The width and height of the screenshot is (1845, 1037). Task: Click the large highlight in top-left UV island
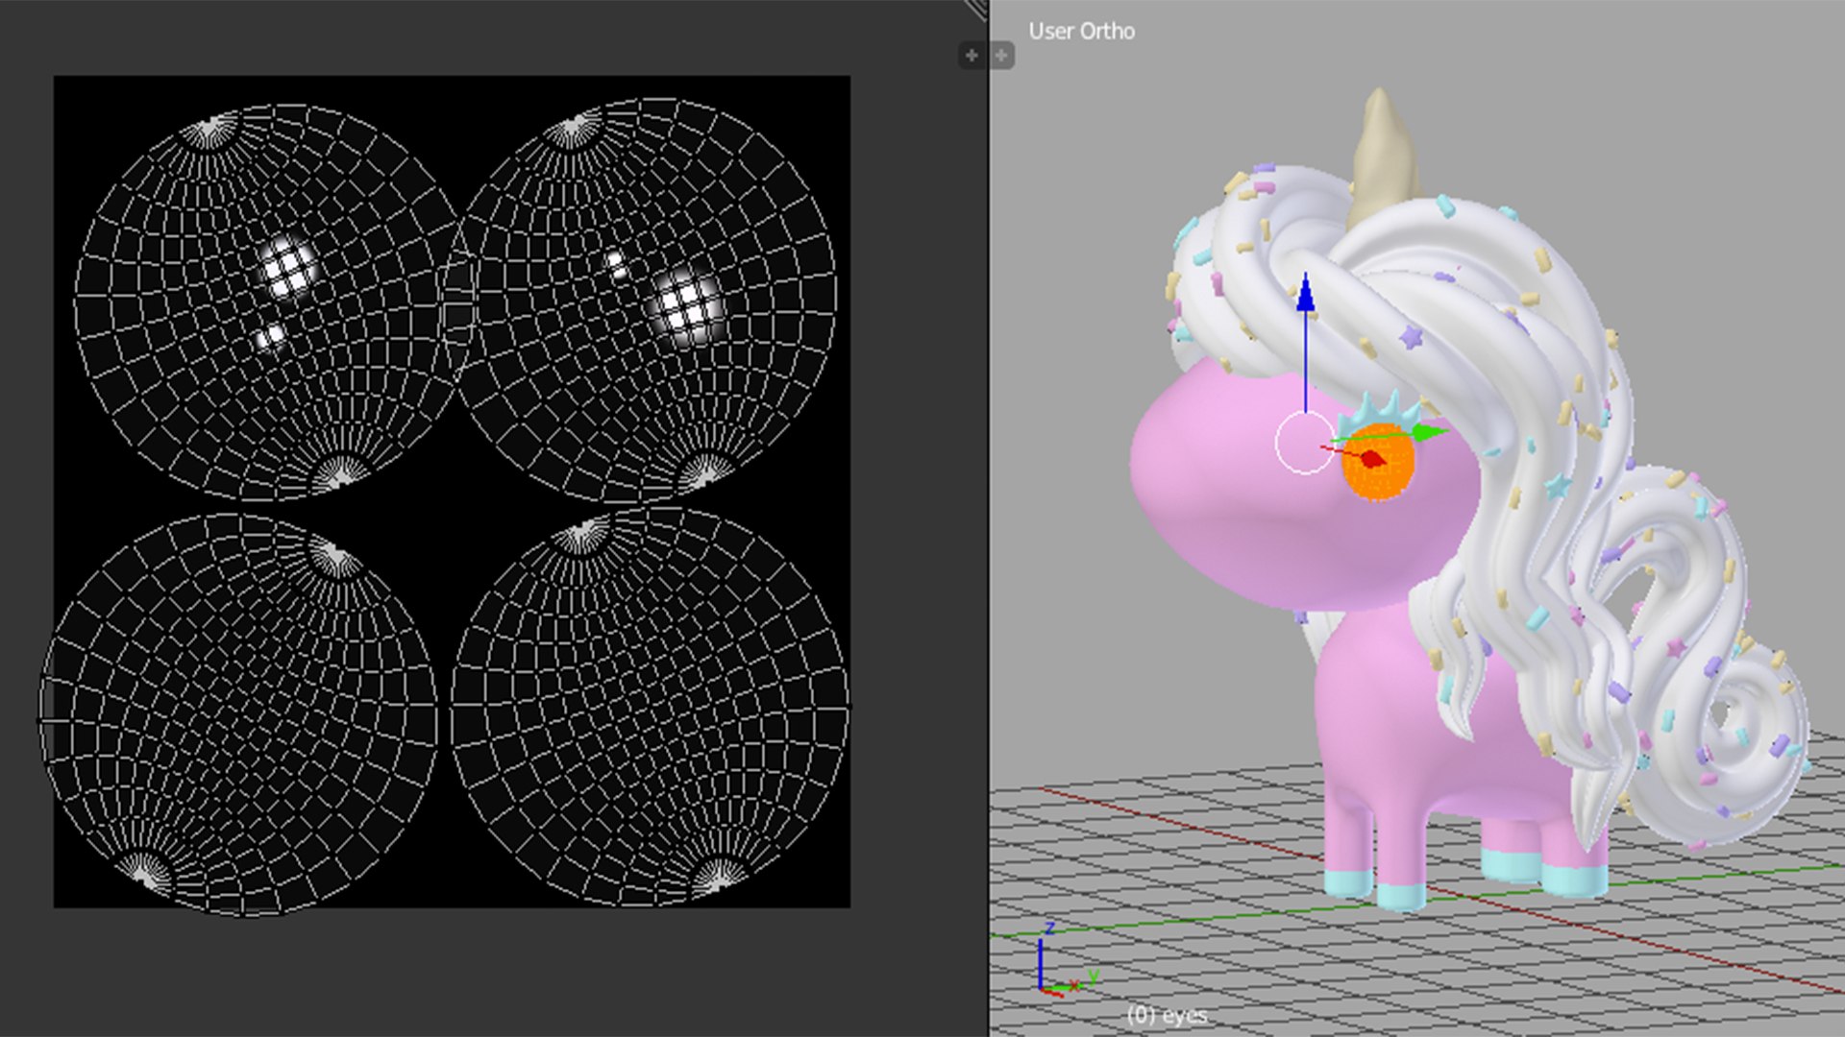click(288, 268)
